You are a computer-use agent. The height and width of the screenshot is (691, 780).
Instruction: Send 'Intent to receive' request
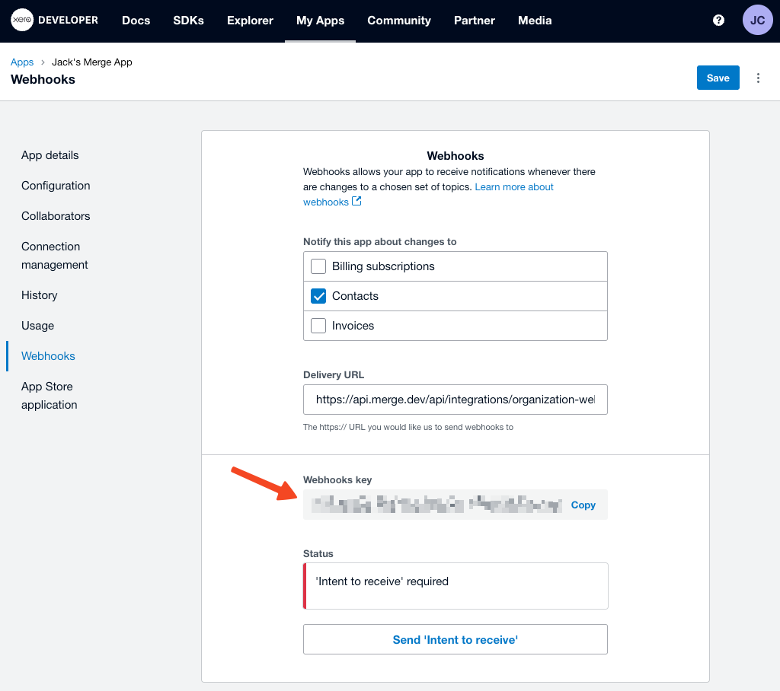tap(455, 639)
